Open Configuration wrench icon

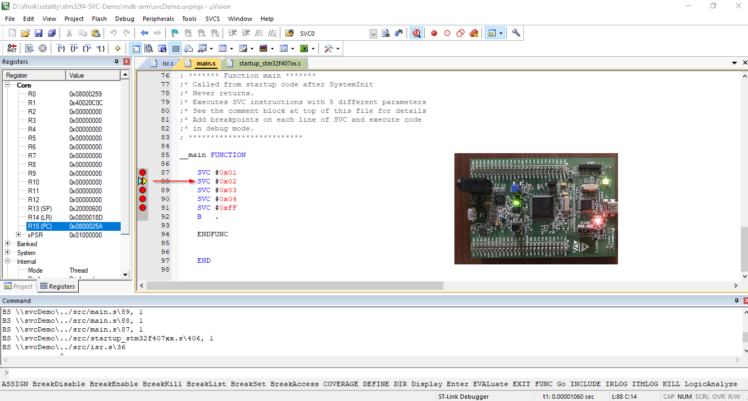coord(516,33)
